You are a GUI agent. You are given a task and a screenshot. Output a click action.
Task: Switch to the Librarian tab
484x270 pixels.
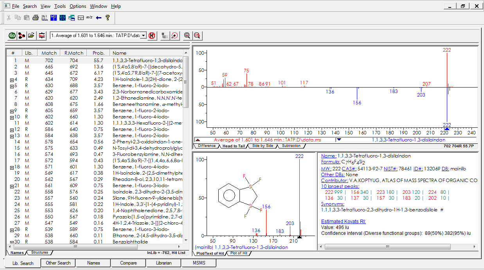(x=164, y=263)
